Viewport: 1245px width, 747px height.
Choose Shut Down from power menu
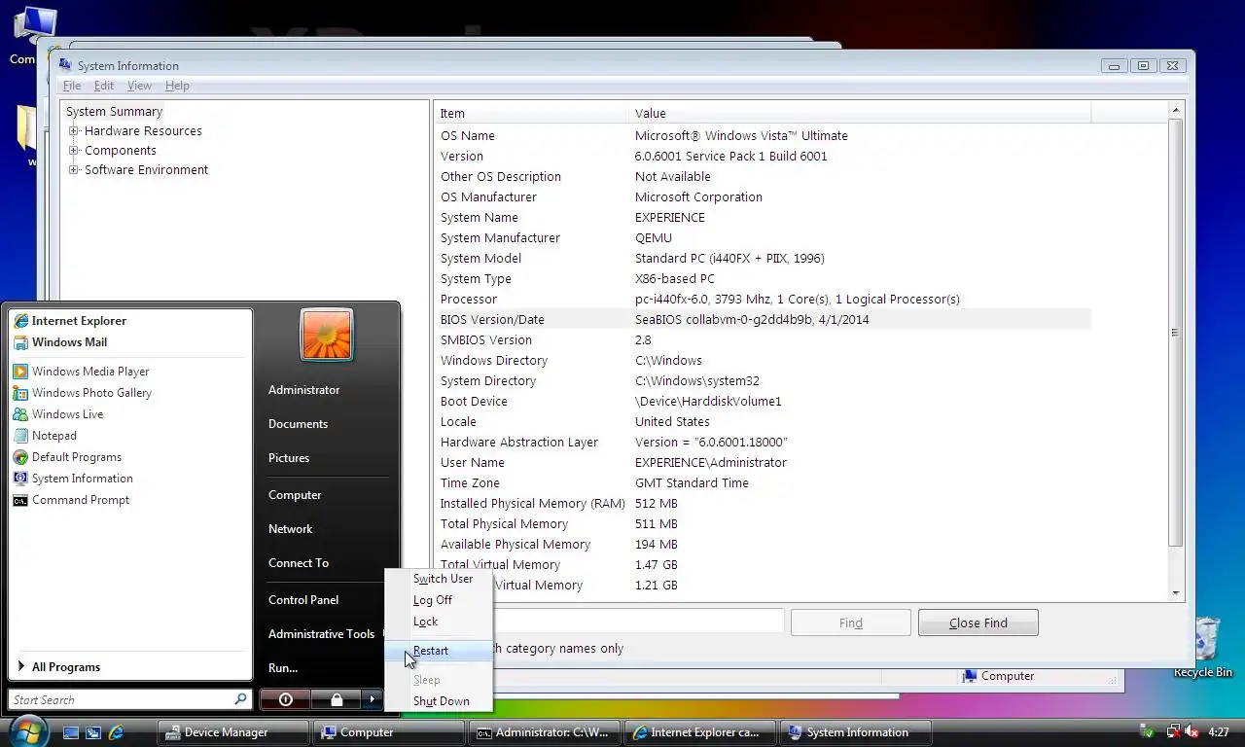click(442, 701)
